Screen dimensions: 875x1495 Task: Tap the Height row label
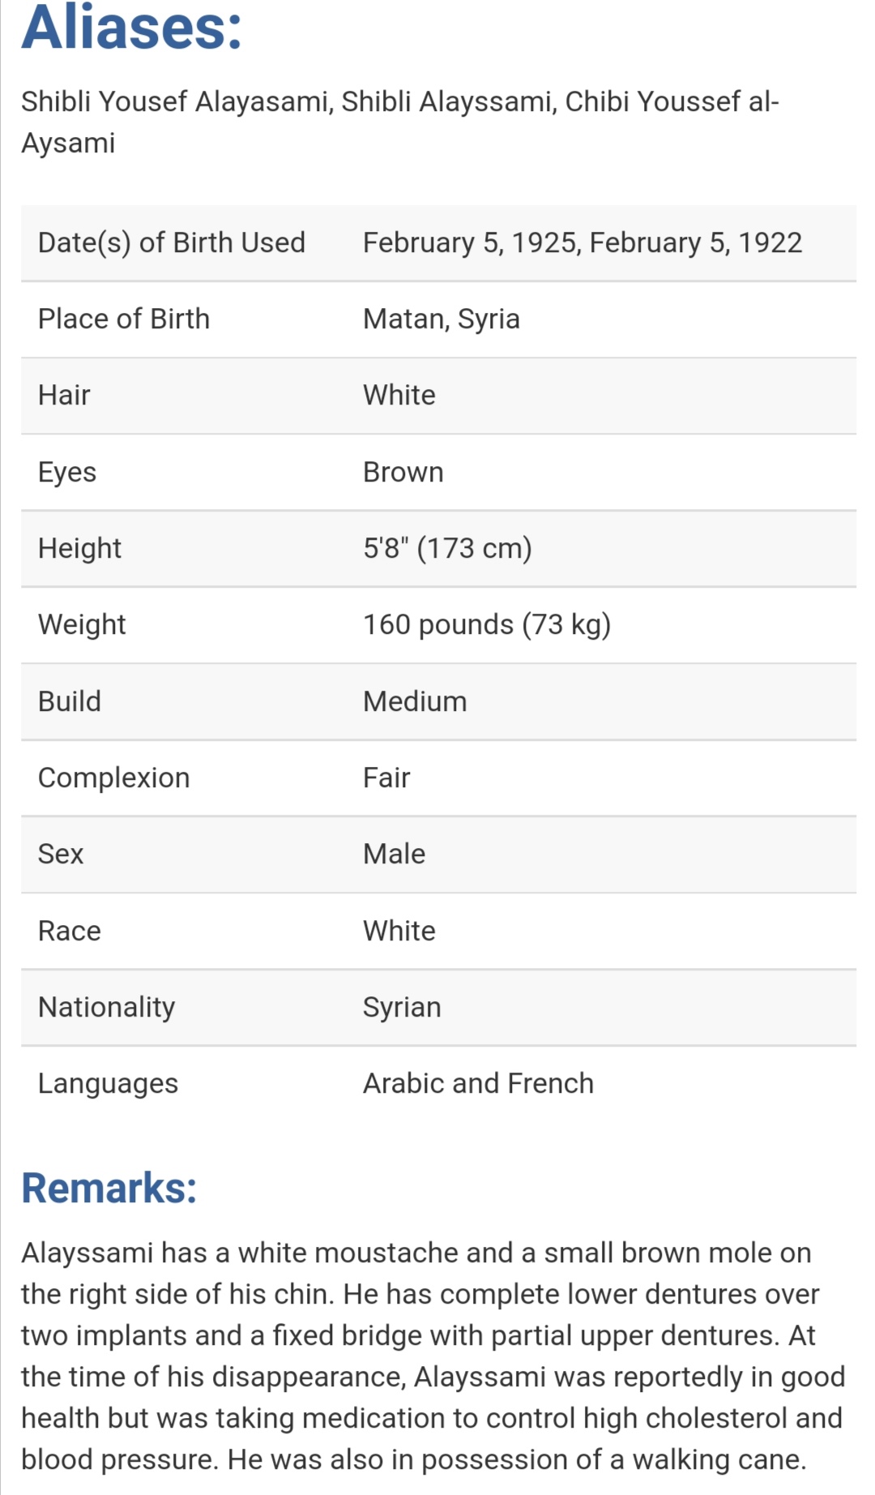[79, 548]
